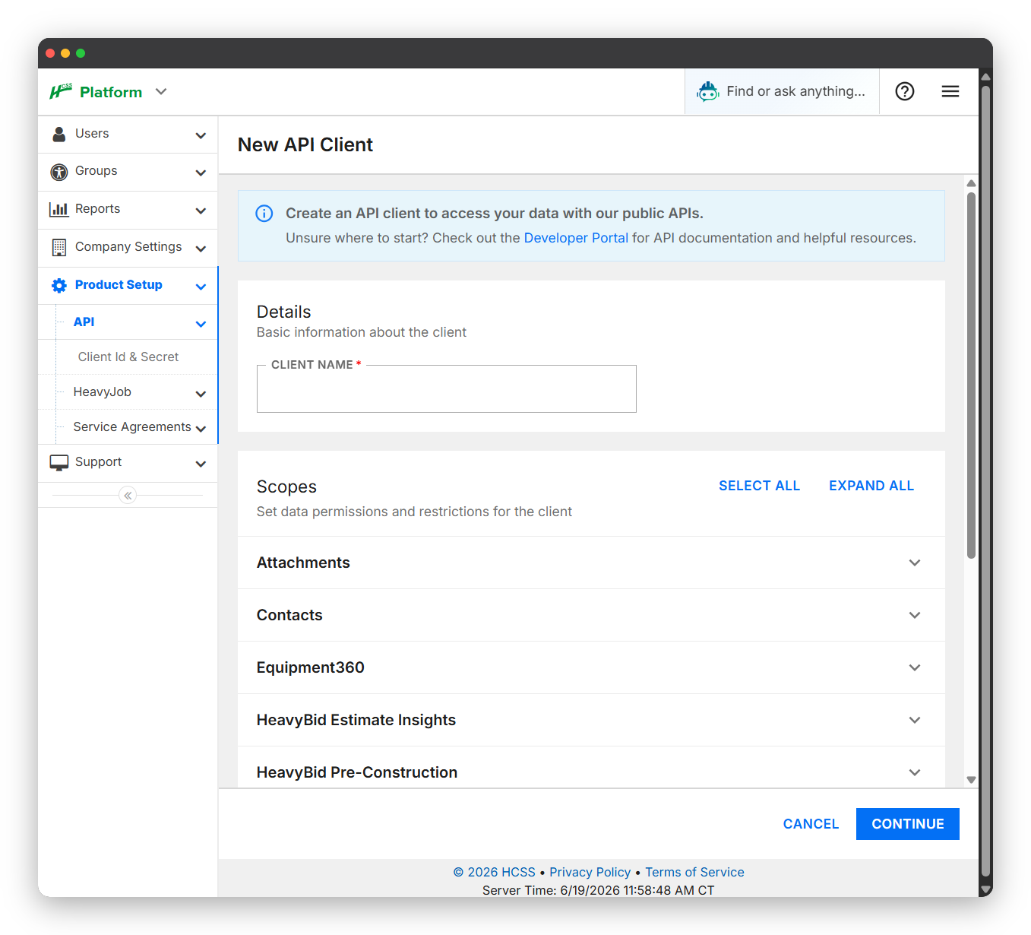Click the CONTINUE button
Viewport: 1031px width, 935px height.
tap(908, 824)
